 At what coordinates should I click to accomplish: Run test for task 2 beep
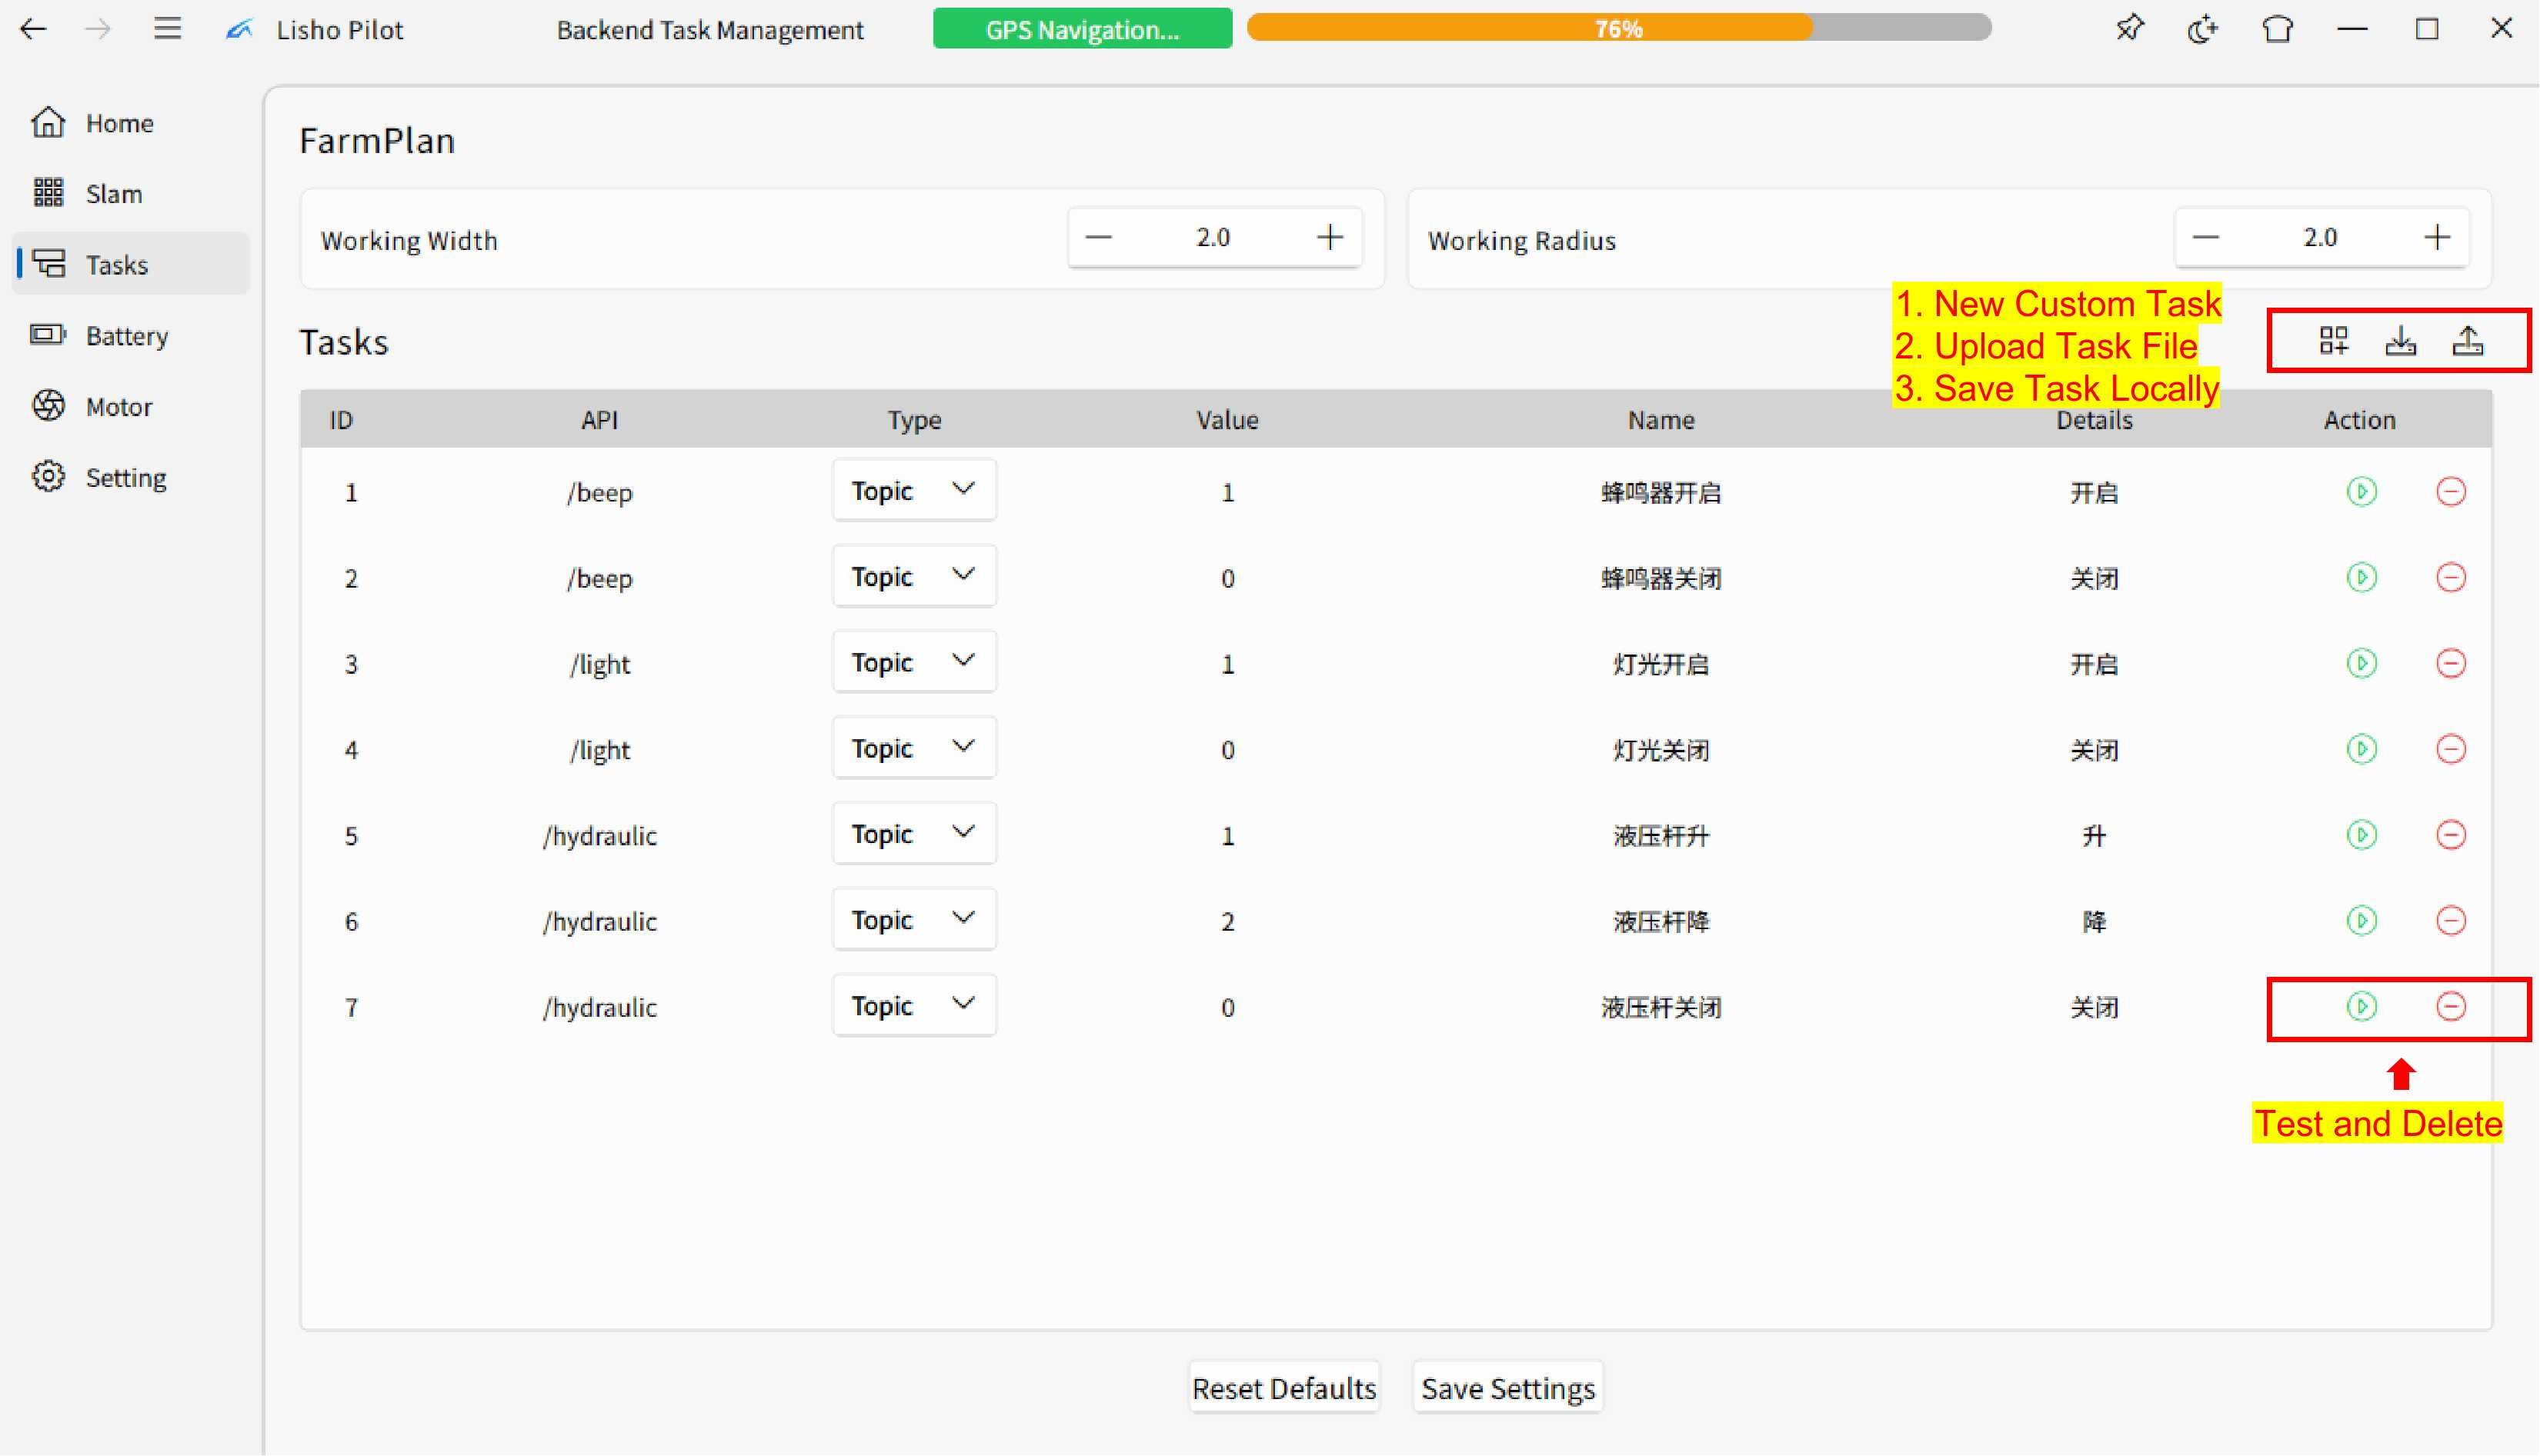[2362, 577]
